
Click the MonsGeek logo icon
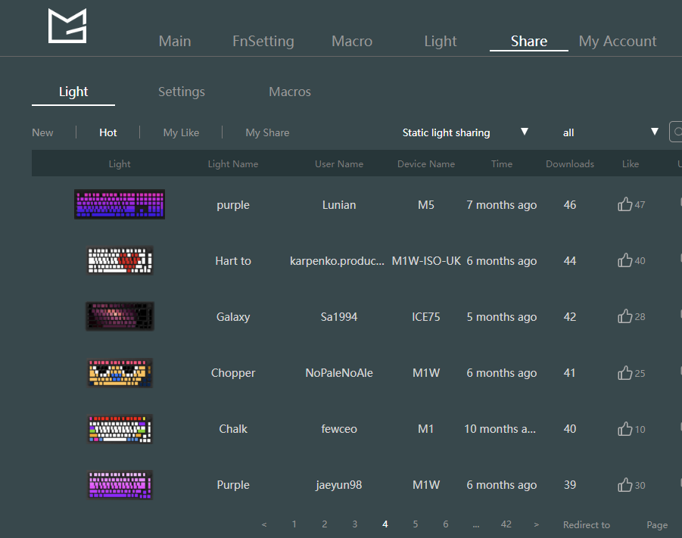point(67,26)
